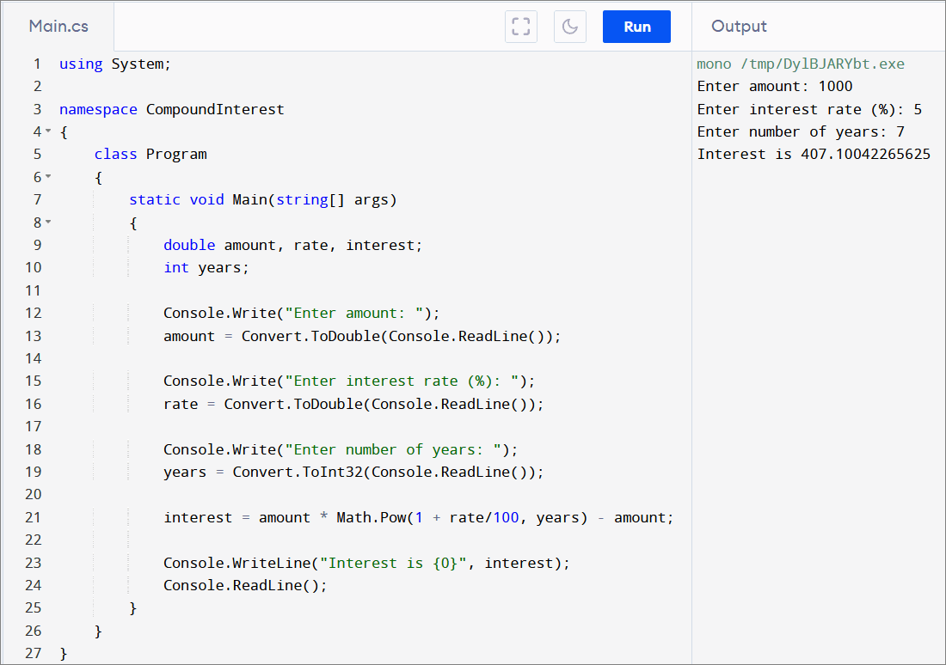Click line number 27 in the gutter
The image size is (946, 665).
[x=34, y=654]
